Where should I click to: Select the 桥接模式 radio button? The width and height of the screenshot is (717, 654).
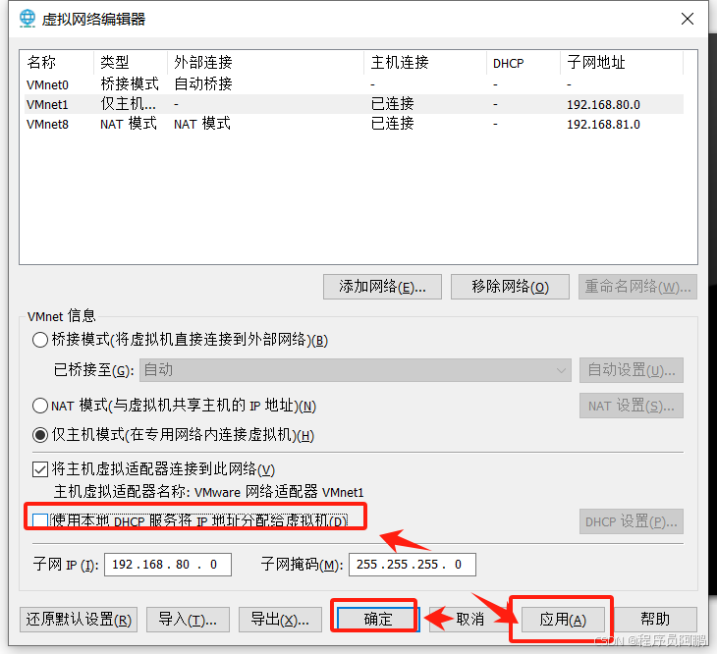coord(40,340)
